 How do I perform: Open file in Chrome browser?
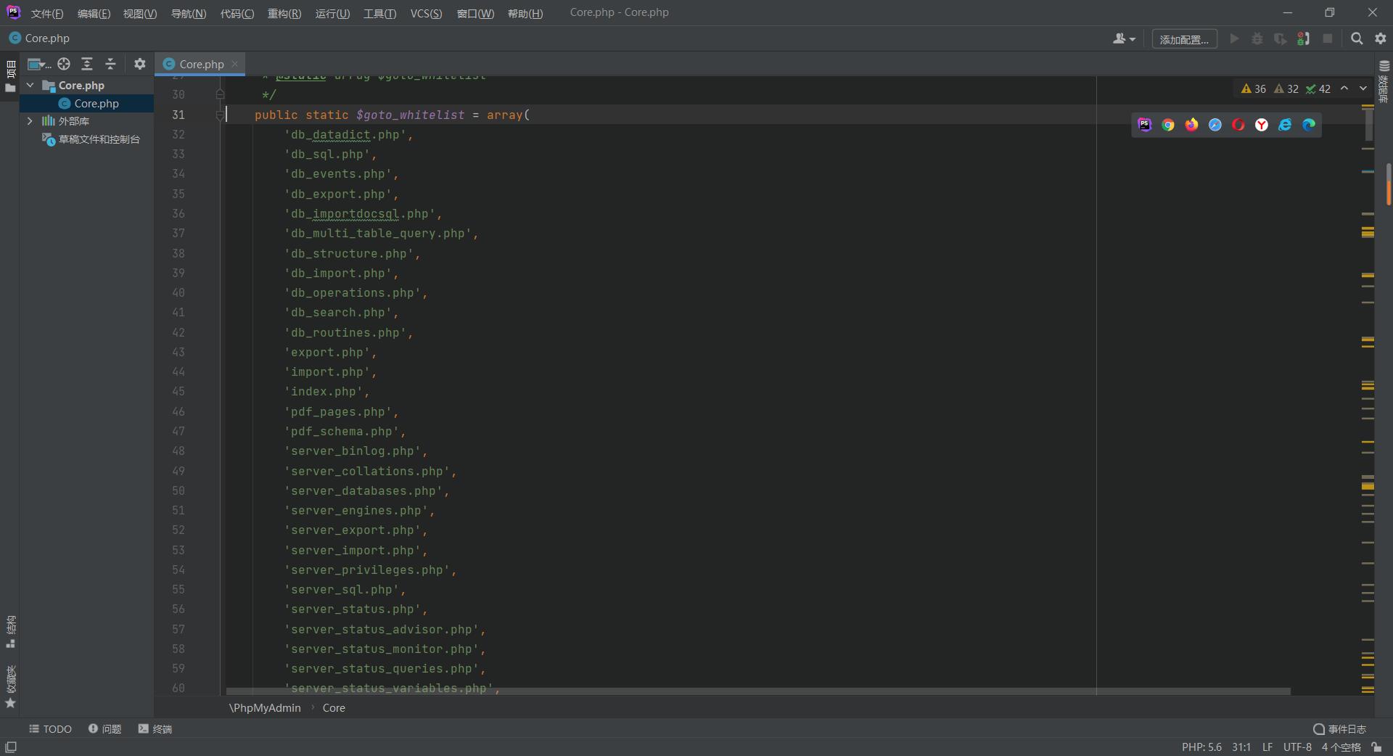1168,125
